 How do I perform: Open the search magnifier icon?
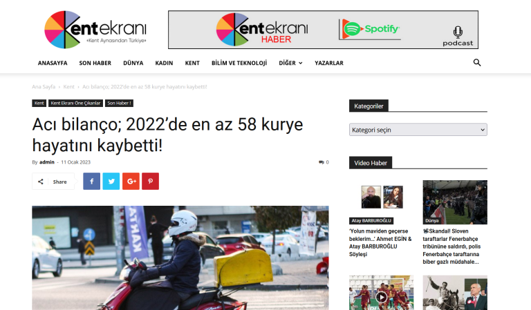[x=477, y=63]
